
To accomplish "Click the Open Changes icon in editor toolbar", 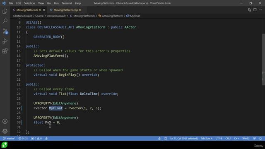I will pos(249,10).
